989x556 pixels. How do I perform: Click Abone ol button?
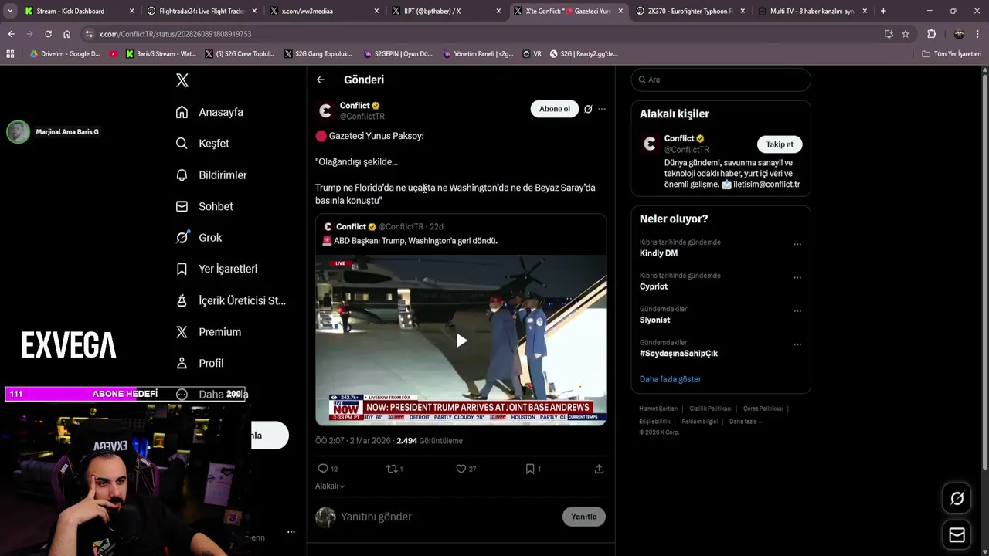554,109
